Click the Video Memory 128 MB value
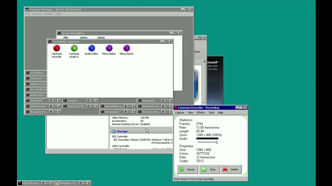This screenshot has width=332, height=186. (144, 118)
